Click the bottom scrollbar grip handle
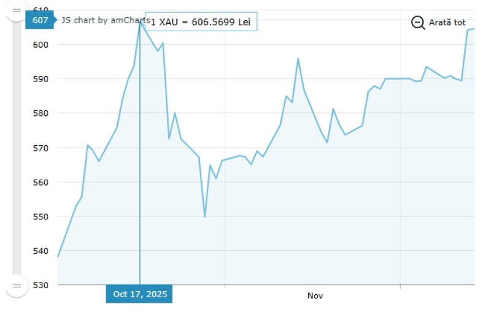Screen dimensions: 491x312 (x=17, y=285)
